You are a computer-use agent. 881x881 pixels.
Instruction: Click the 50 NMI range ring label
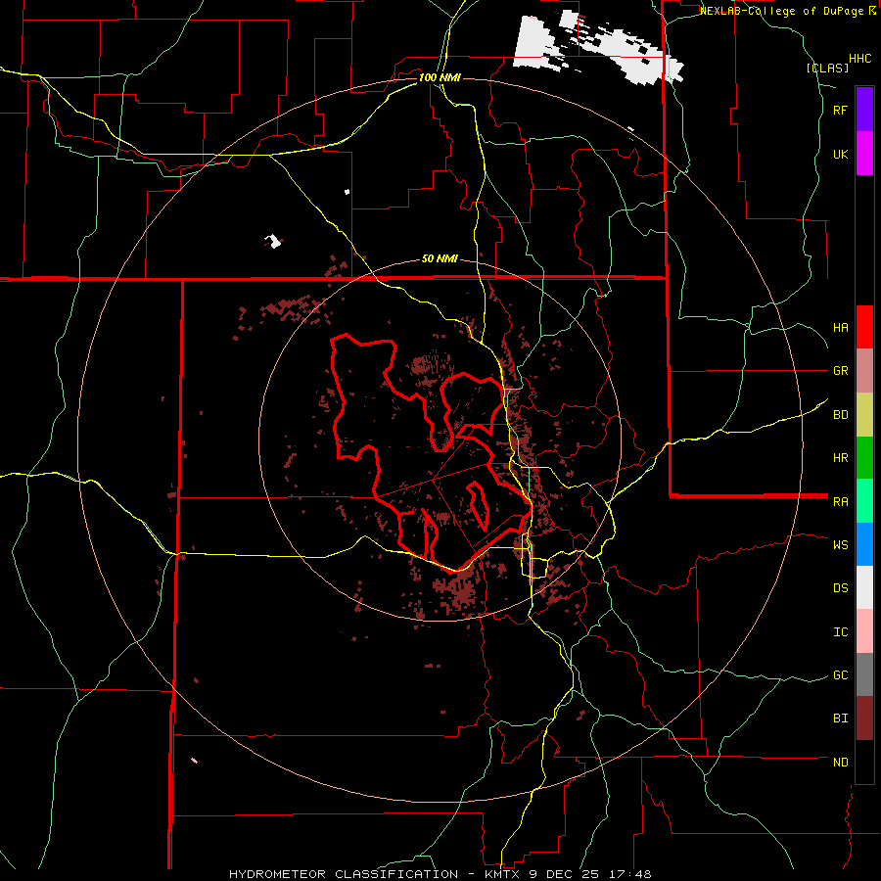tap(440, 259)
